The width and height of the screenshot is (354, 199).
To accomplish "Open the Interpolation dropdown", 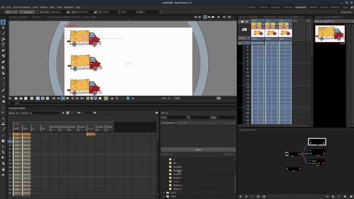I will (x=205, y=123).
